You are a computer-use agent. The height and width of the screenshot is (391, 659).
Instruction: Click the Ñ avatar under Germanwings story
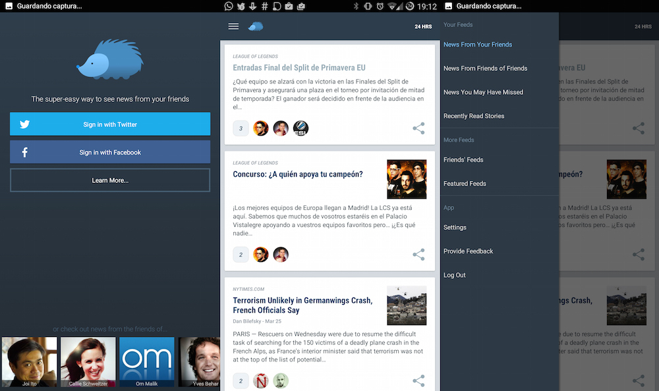click(262, 380)
